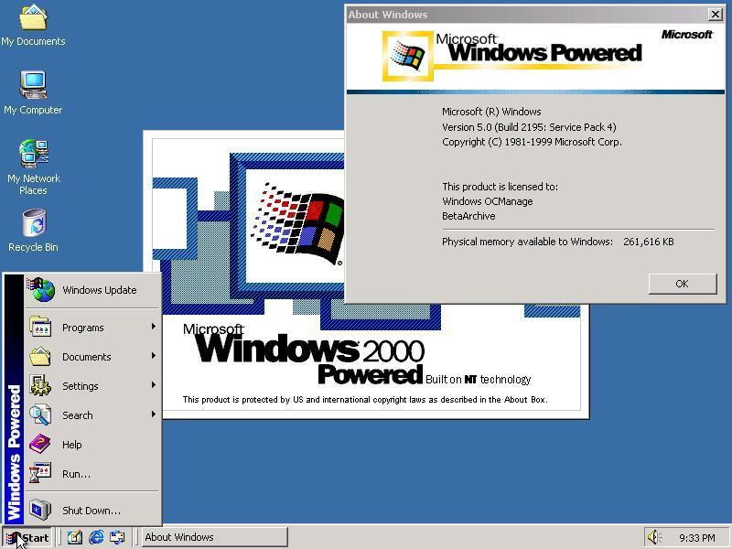Click About Windows taskbar button
This screenshot has width=732, height=549.
pyautogui.click(x=214, y=537)
